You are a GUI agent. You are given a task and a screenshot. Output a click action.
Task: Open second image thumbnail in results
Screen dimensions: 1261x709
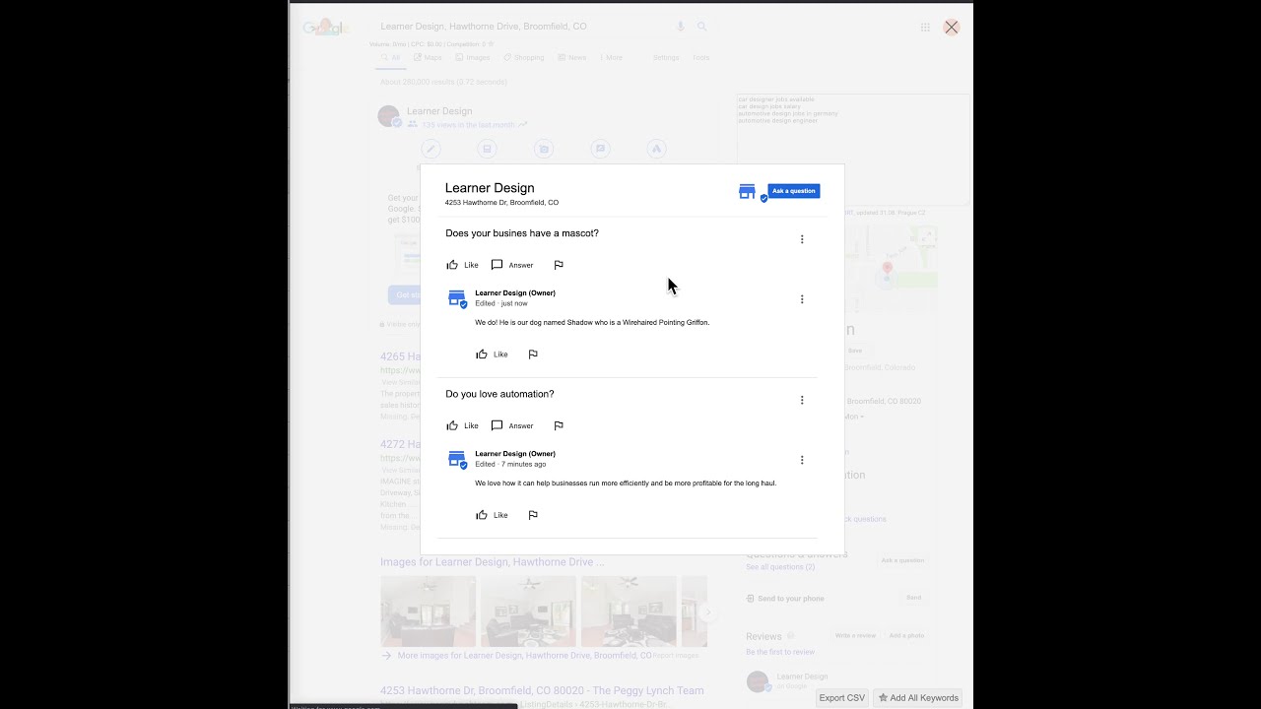528,611
